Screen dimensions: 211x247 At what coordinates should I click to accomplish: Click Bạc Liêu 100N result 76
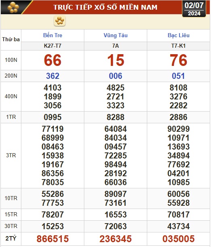coord(178,60)
